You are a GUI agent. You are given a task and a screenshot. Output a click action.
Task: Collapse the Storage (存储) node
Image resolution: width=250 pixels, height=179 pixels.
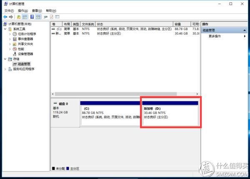(x=5, y=59)
